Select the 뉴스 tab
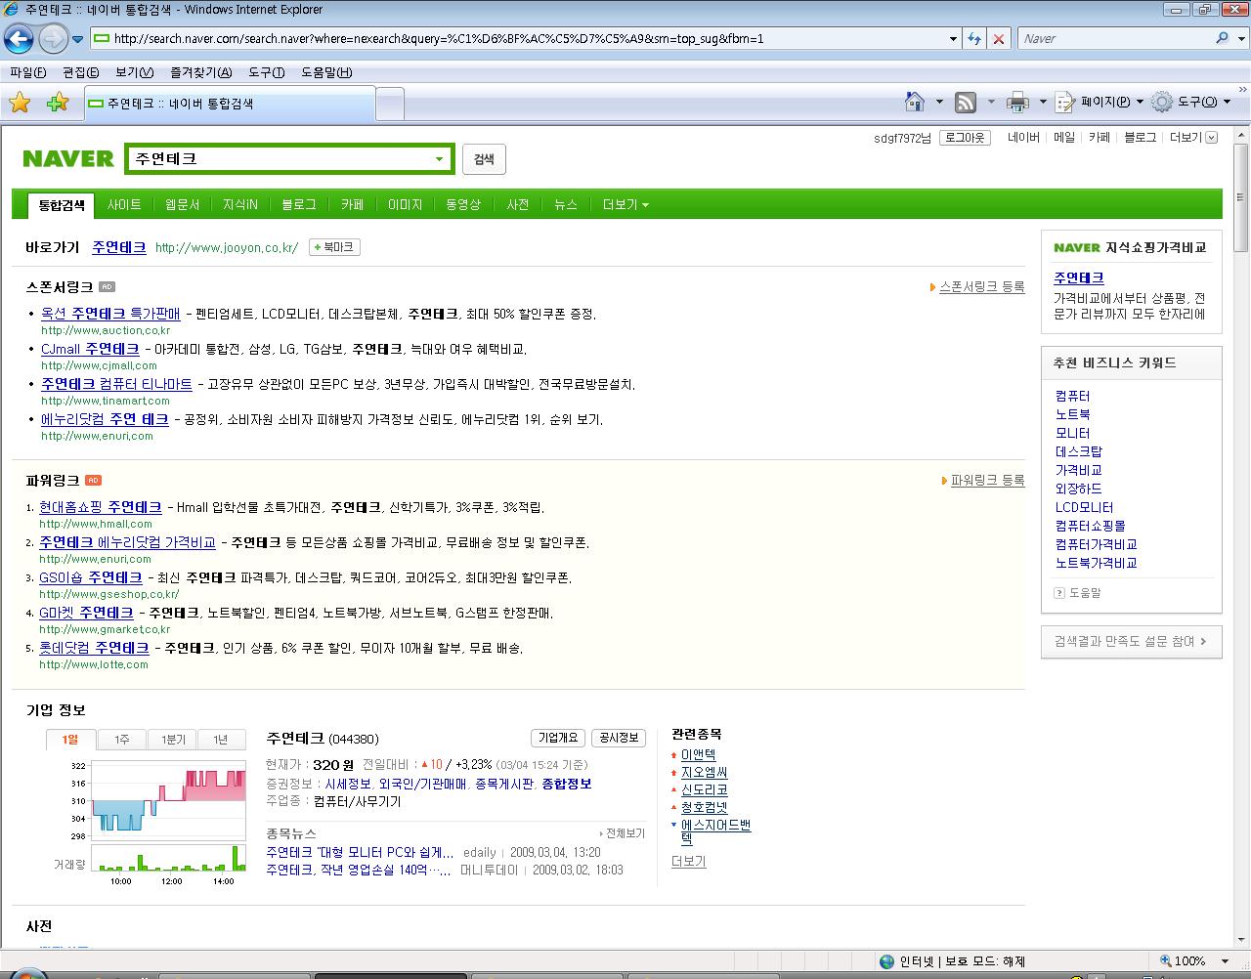The height and width of the screenshot is (979, 1251). pos(565,204)
